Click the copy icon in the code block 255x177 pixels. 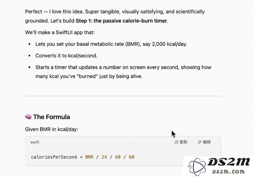pos(176,142)
